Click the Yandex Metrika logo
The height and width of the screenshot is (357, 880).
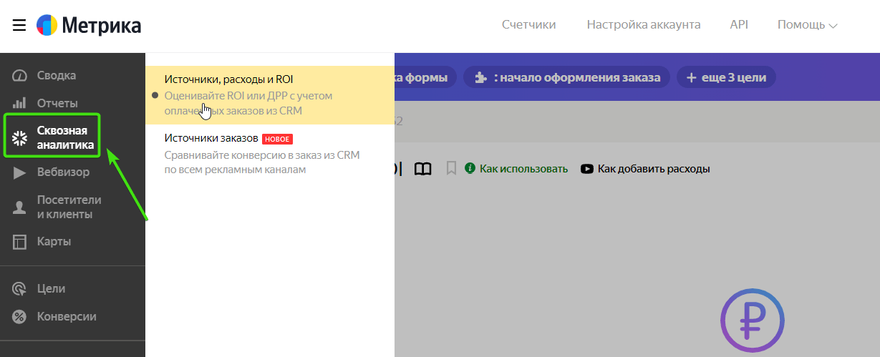click(89, 26)
